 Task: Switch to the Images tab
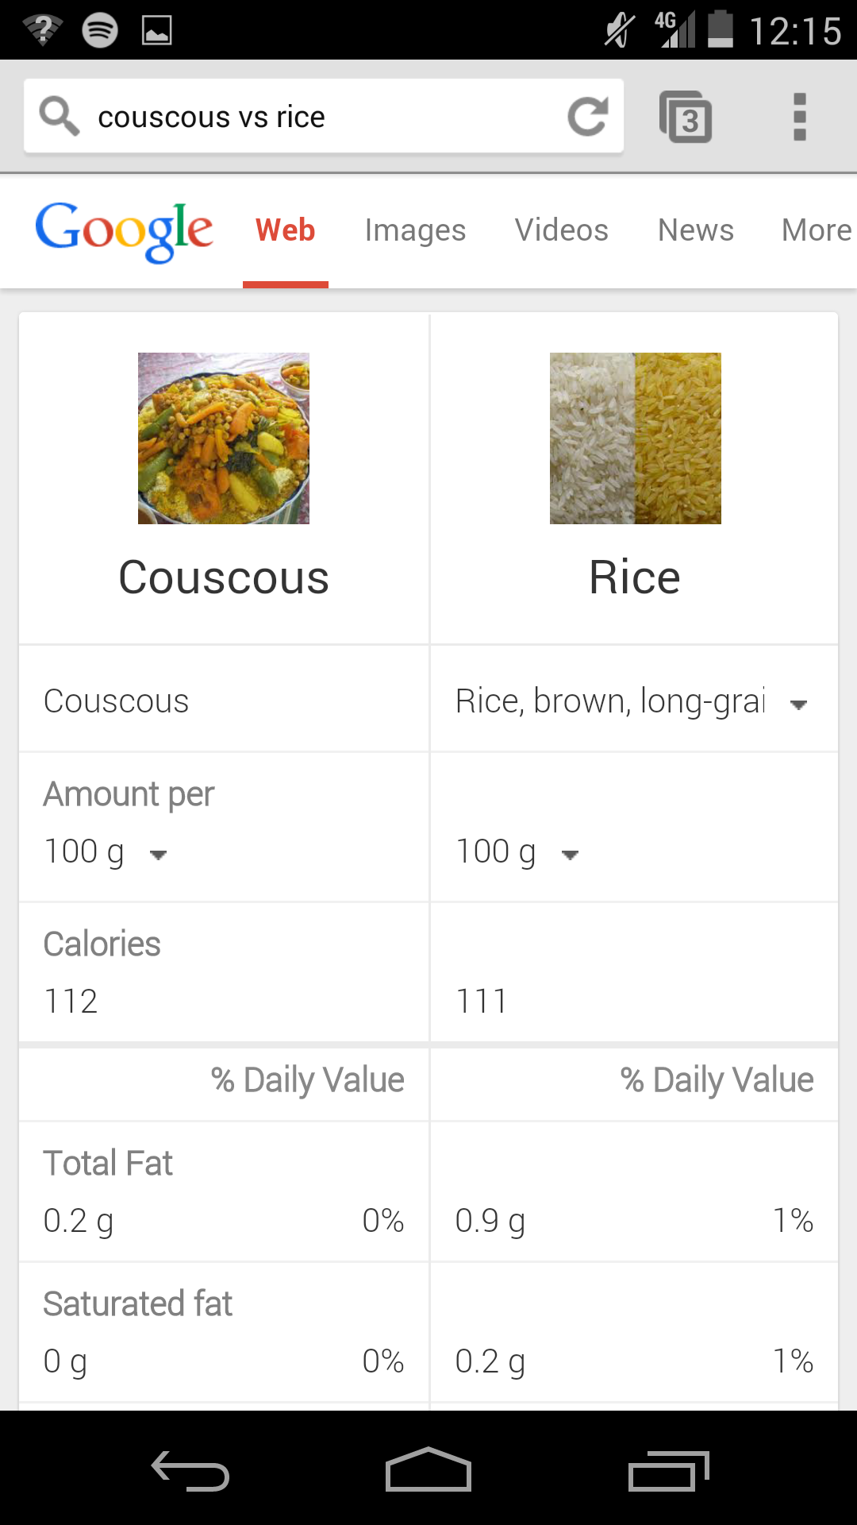click(415, 230)
